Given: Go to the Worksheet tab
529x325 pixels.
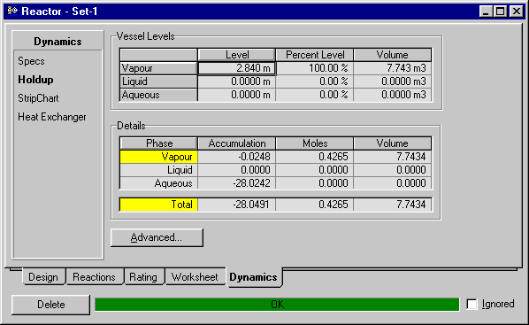Looking at the screenshot, I should click(195, 277).
